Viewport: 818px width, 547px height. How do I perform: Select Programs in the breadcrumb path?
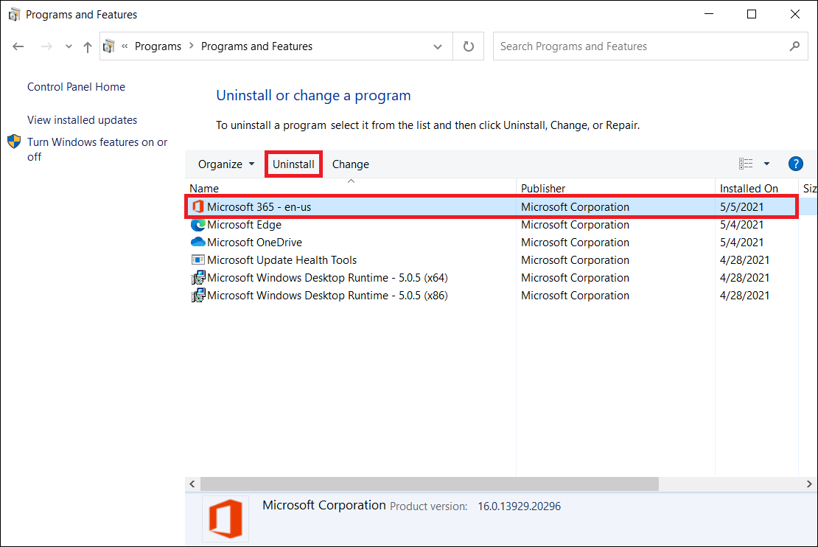click(x=158, y=46)
